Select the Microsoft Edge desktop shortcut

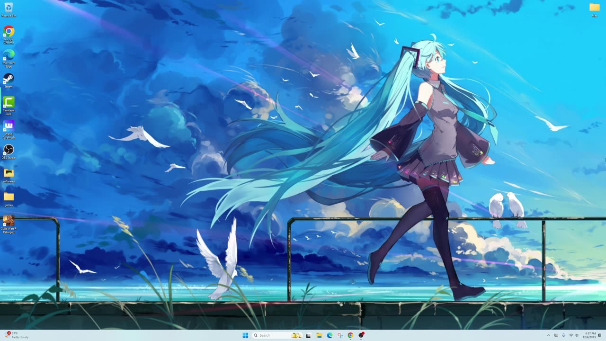pos(9,58)
